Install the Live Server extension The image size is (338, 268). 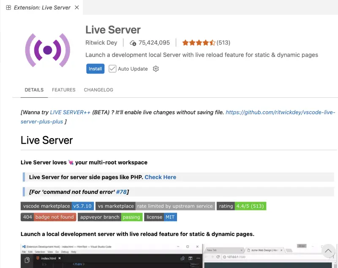(95, 68)
